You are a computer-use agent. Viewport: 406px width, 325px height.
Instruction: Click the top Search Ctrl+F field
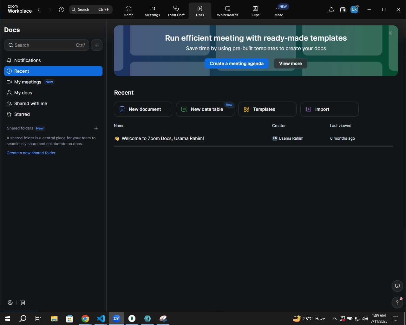click(91, 10)
